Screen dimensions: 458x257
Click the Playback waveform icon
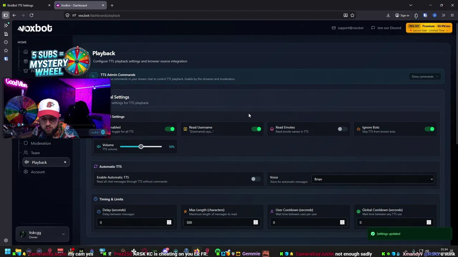point(26,162)
